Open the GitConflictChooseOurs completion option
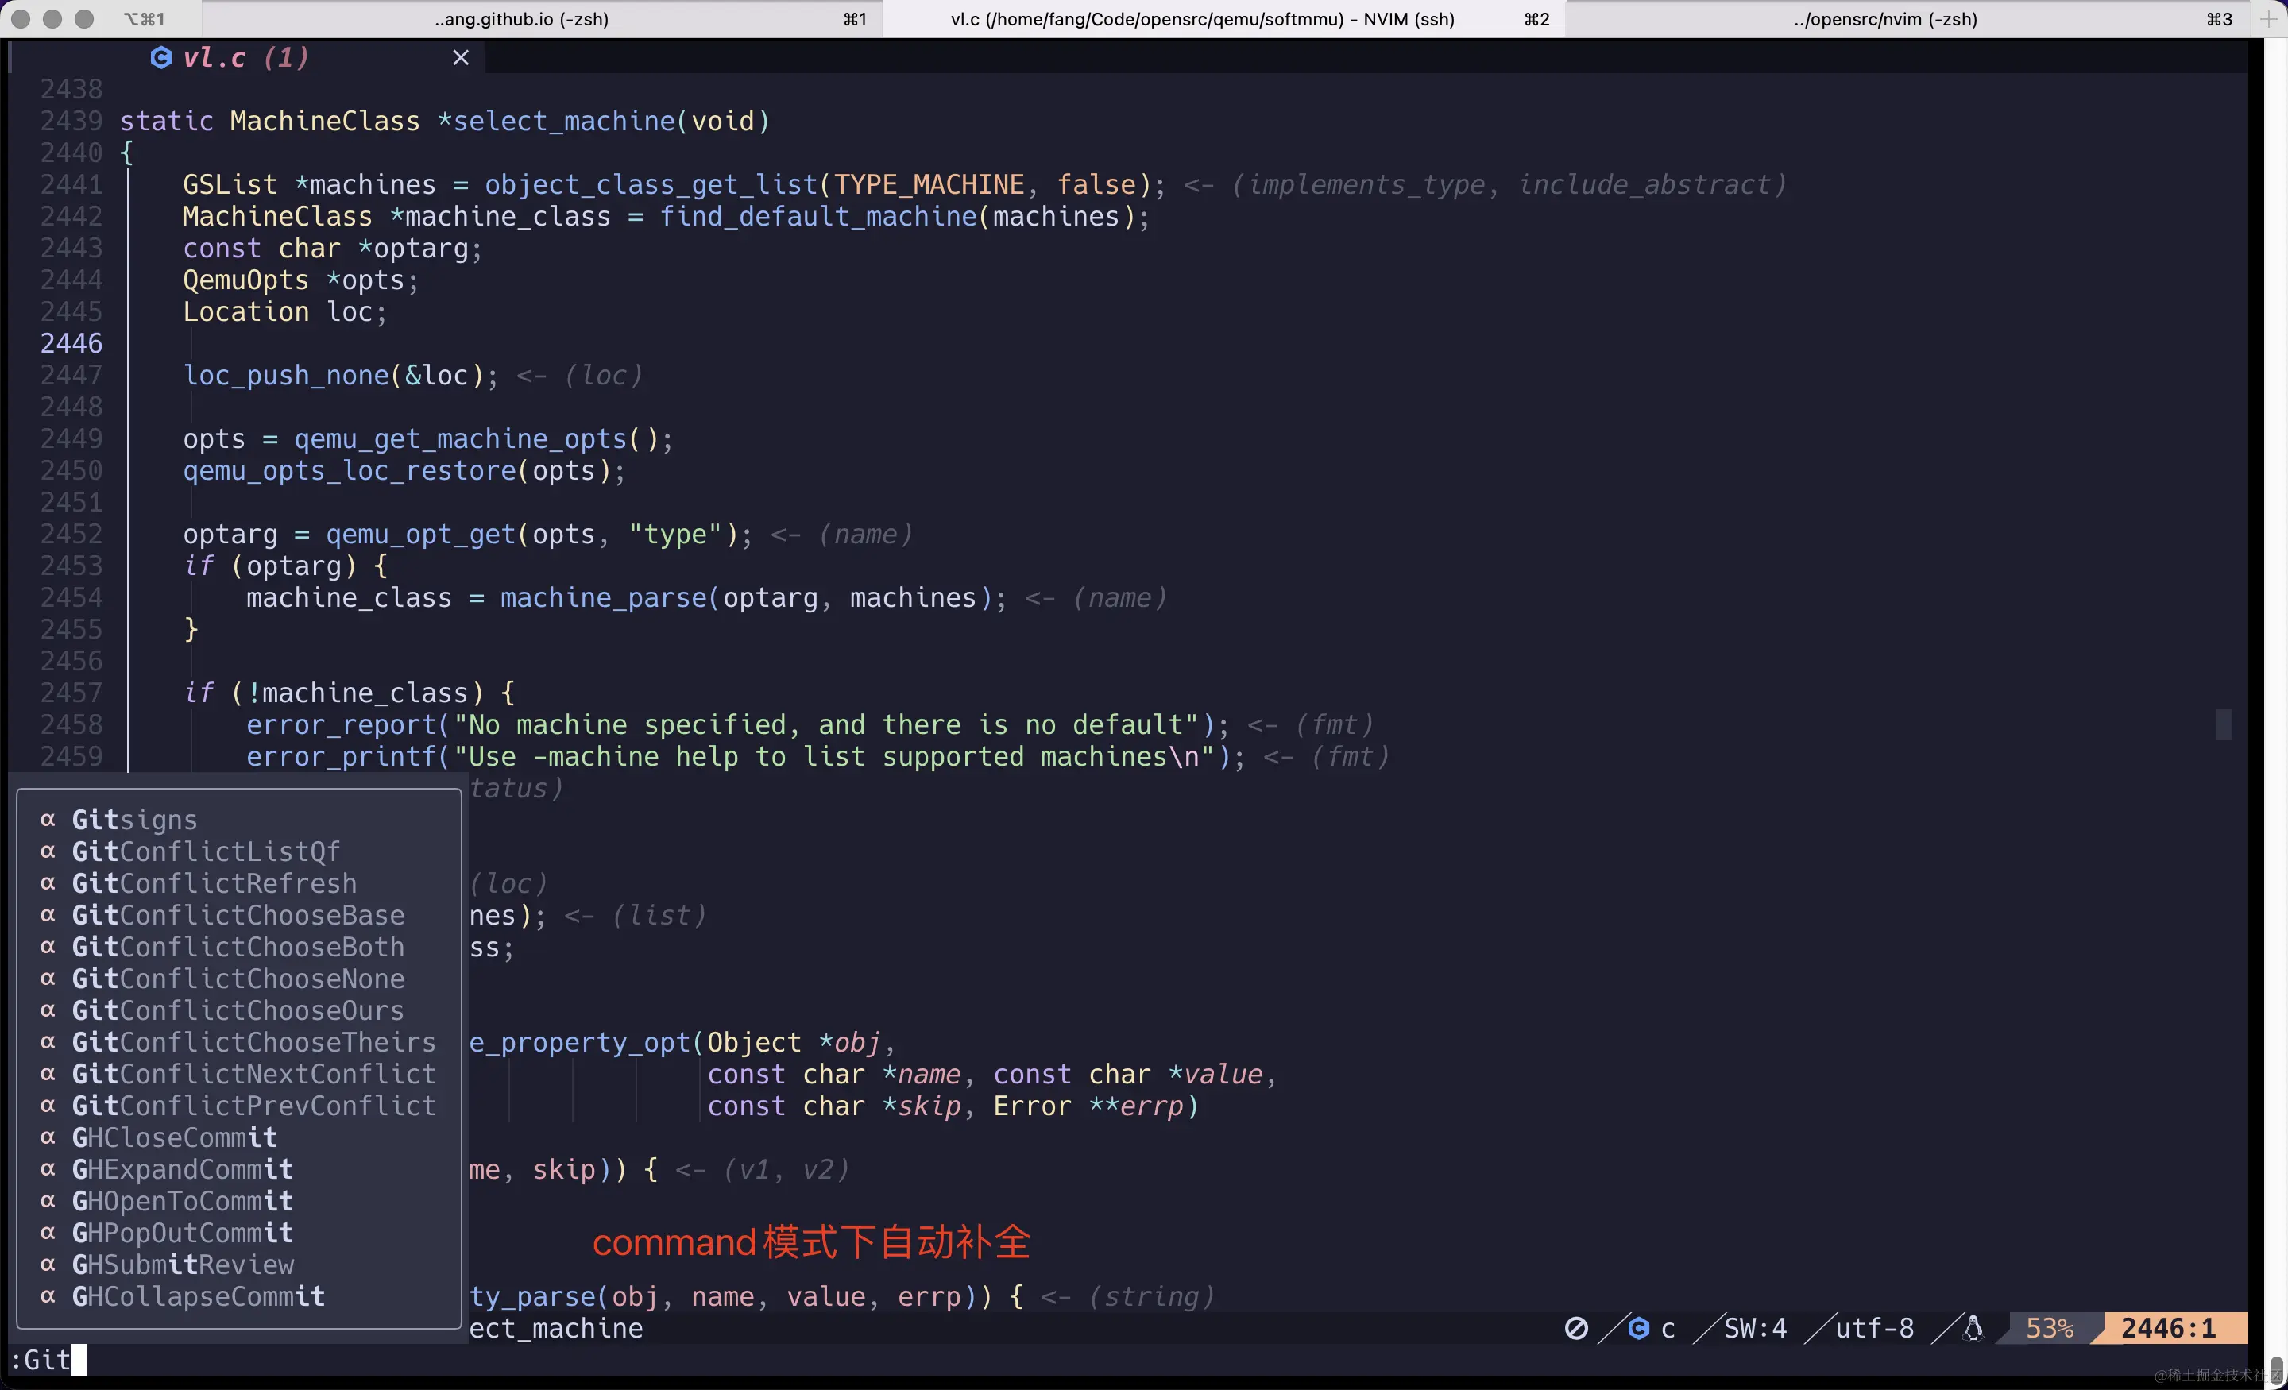The width and height of the screenshot is (2288, 1390). coord(237,1010)
